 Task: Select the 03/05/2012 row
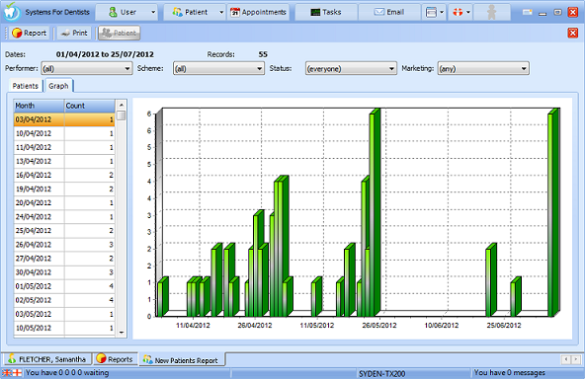(x=64, y=314)
